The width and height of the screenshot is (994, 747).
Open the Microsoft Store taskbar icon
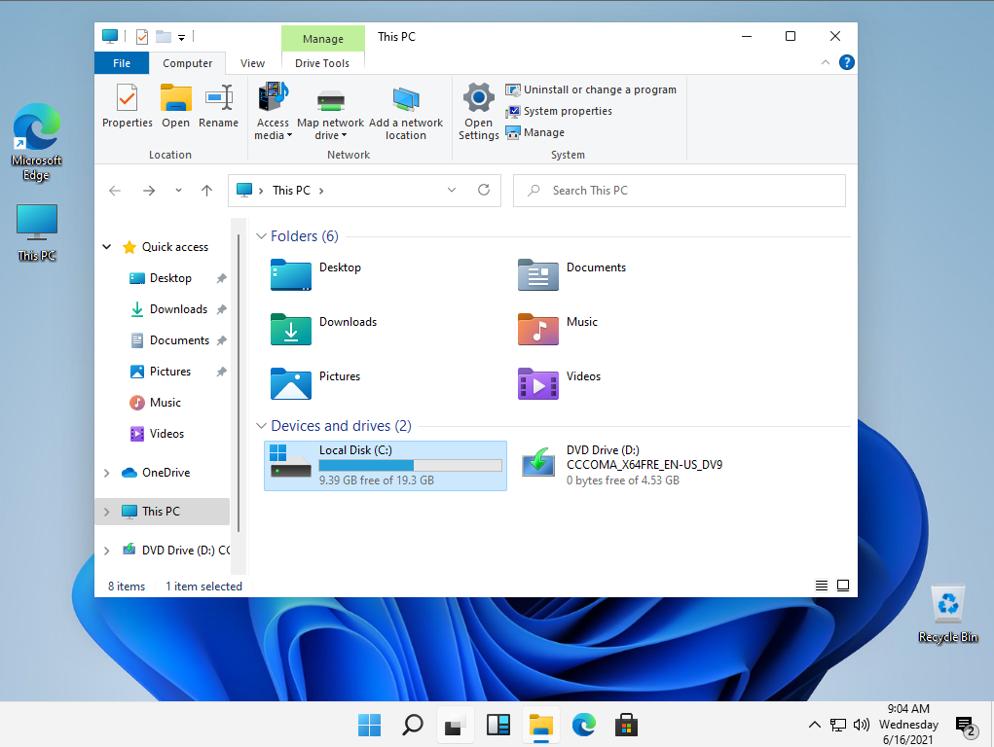(626, 725)
